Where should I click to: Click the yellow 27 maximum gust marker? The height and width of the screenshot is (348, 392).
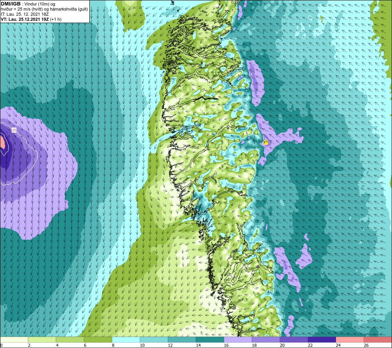click(x=266, y=142)
